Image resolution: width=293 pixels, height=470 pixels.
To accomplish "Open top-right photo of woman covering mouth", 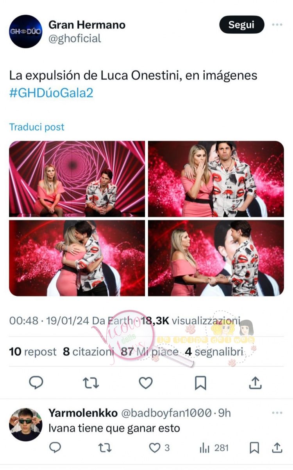I will pyautogui.click(x=216, y=179).
